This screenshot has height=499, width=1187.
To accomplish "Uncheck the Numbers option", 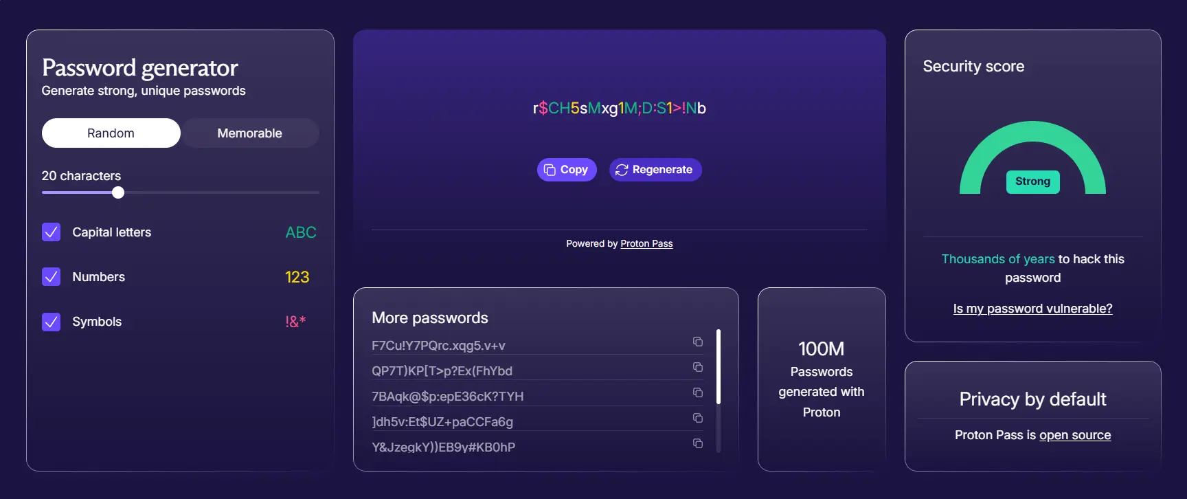I will (51, 277).
